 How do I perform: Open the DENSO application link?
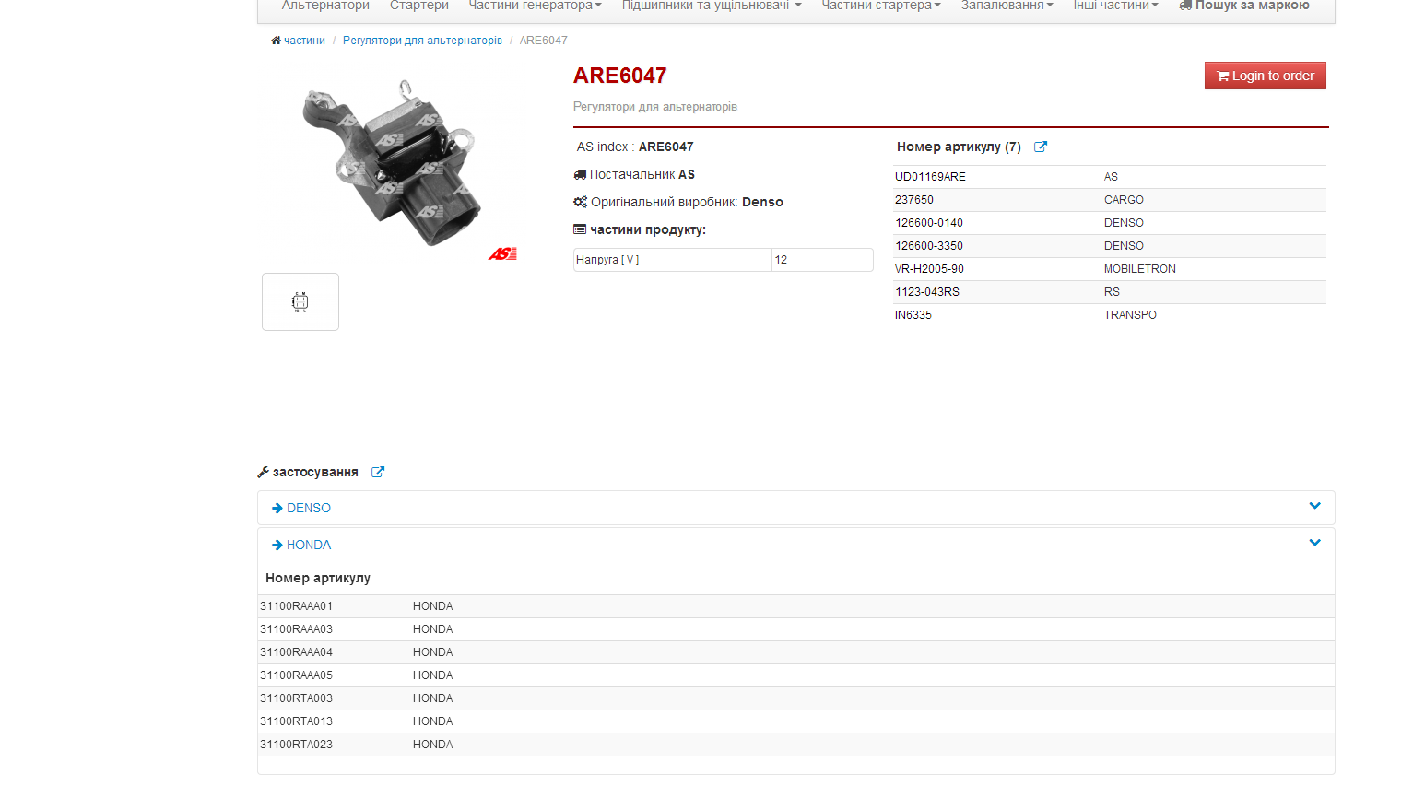tap(309, 508)
